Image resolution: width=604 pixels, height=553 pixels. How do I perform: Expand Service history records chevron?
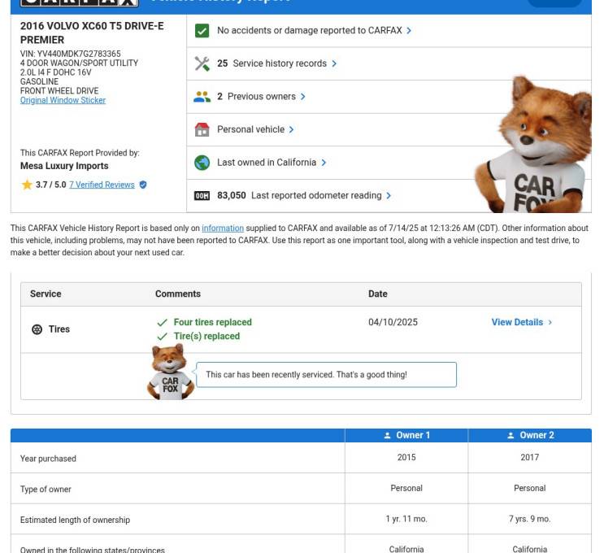tap(334, 63)
